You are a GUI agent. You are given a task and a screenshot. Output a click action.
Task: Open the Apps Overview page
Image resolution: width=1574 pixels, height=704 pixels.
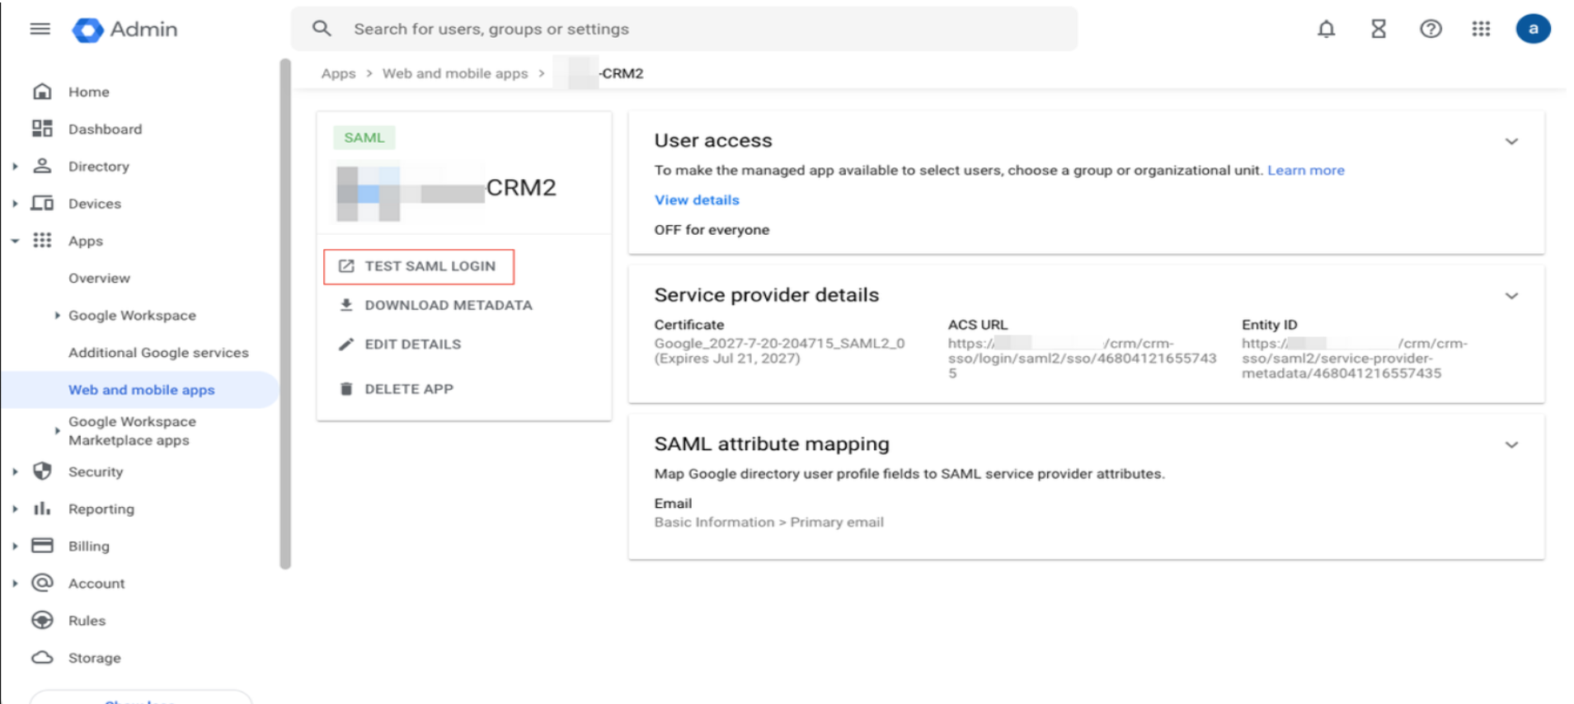(x=99, y=278)
